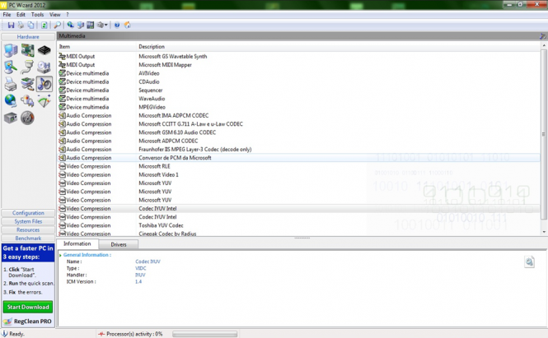
Task: Click the green Start Download button
Action: (28, 307)
